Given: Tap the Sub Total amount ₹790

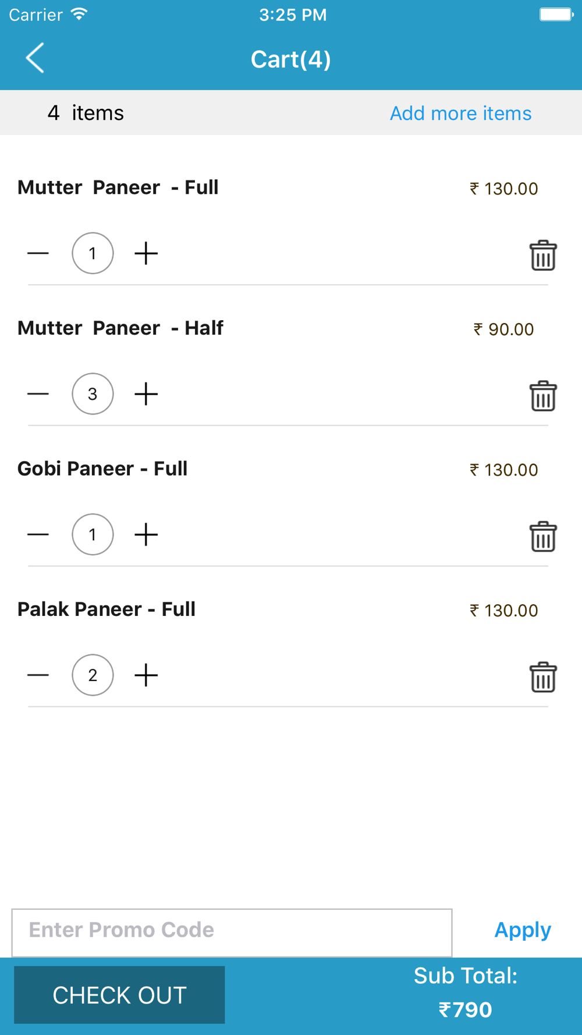Looking at the screenshot, I should pyautogui.click(x=465, y=1009).
